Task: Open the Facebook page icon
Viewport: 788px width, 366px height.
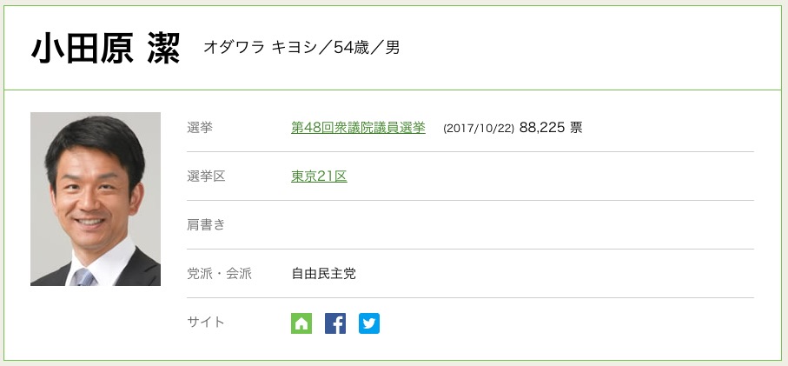Action: [335, 323]
